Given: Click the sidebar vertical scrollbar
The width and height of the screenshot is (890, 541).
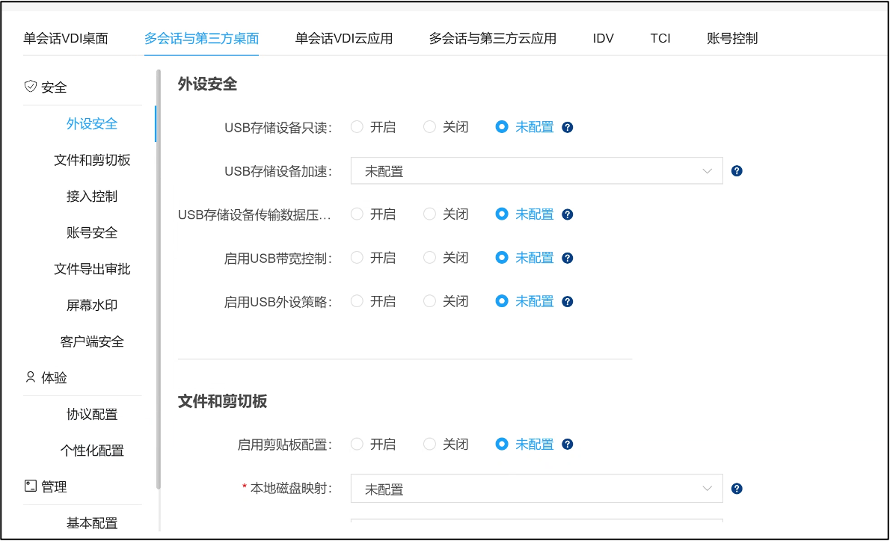Looking at the screenshot, I should click(158, 278).
